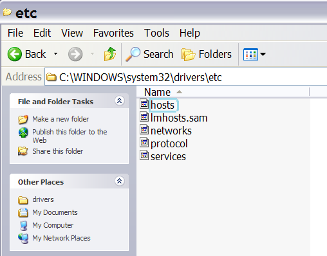
Task: Select the lmhosts.sam file icon
Action: point(144,116)
